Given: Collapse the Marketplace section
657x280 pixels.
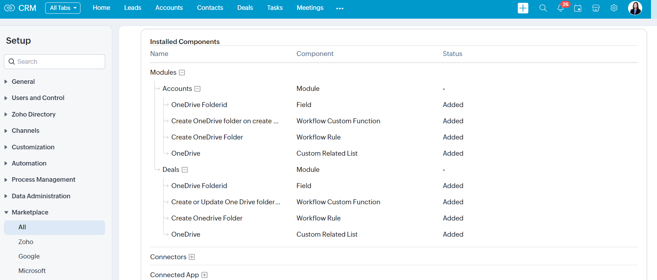Looking at the screenshot, I should pyautogui.click(x=30, y=212).
